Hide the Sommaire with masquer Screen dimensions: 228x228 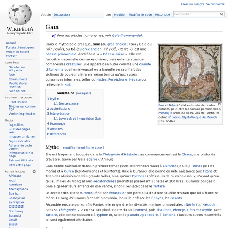click(x=84, y=93)
